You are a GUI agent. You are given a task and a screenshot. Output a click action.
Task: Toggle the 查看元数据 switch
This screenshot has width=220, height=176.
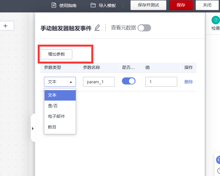tap(144, 28)
